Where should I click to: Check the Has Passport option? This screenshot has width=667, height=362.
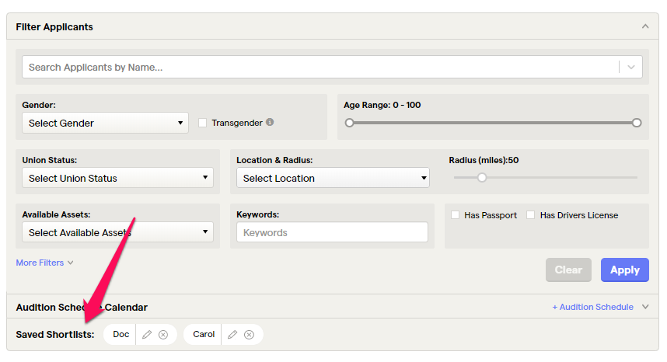tap(456, 215)
